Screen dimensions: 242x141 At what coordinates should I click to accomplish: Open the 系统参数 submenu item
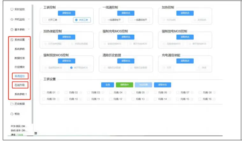click(x=19, y=49)
